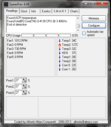The height and width of the screenshot is (127, 111).
Task: Enable the Automatic fan speed checkbox
Action: (x=84, y=33)
